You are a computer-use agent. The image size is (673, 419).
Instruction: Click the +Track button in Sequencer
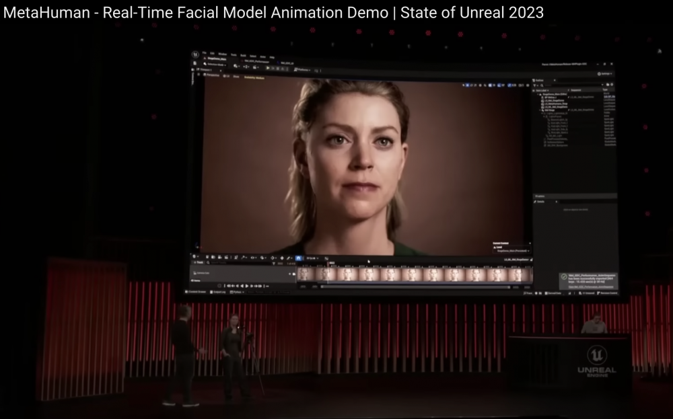tap(197, 263)
